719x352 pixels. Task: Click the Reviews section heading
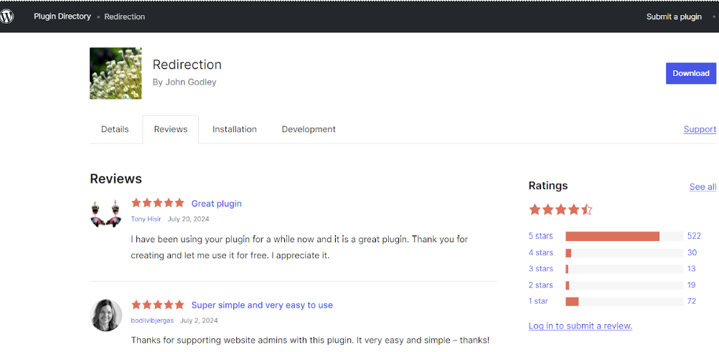click(x=116, y=179)
